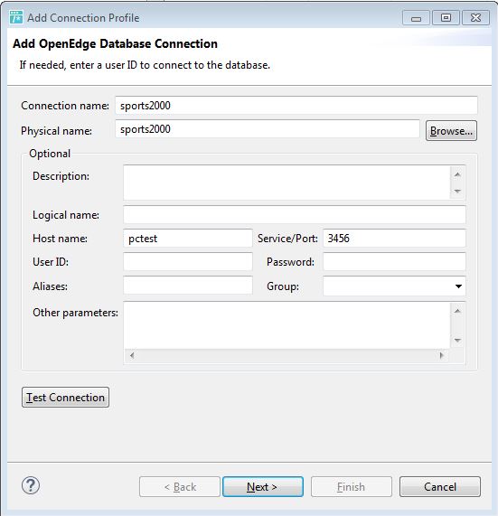Click the help question mark icon

(31, 485)
